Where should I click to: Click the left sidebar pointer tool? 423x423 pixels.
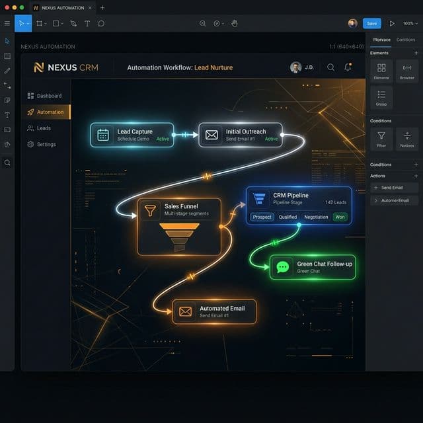[7, 41]
